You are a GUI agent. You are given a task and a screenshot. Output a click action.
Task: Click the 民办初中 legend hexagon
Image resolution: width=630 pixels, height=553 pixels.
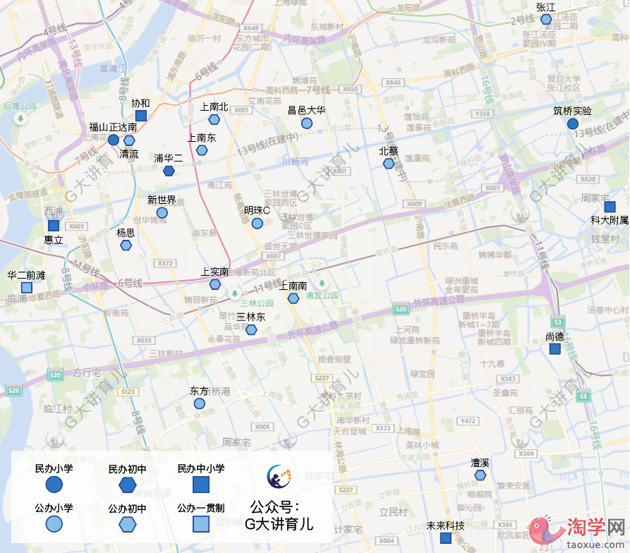(x=128, y=485)
